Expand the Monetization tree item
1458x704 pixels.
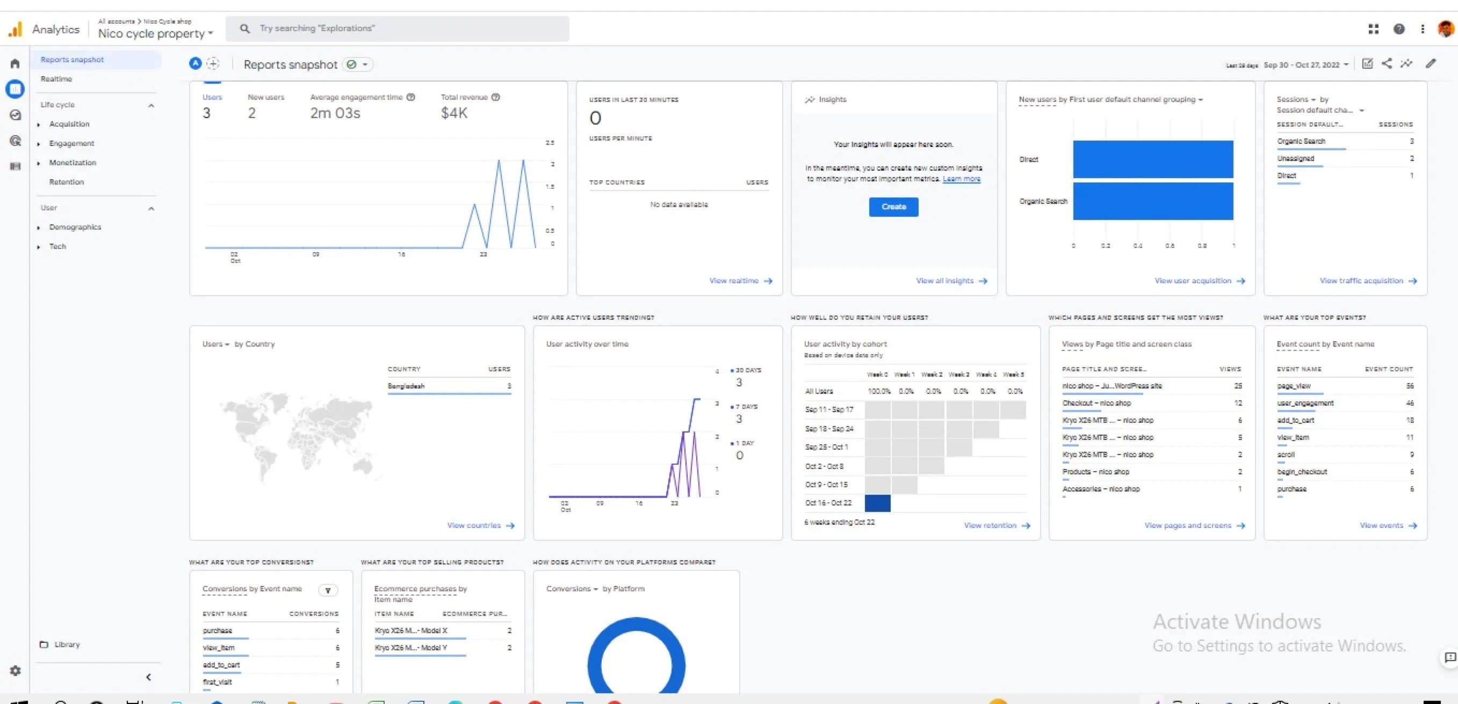pyautogui.click(x=39, y=164)
